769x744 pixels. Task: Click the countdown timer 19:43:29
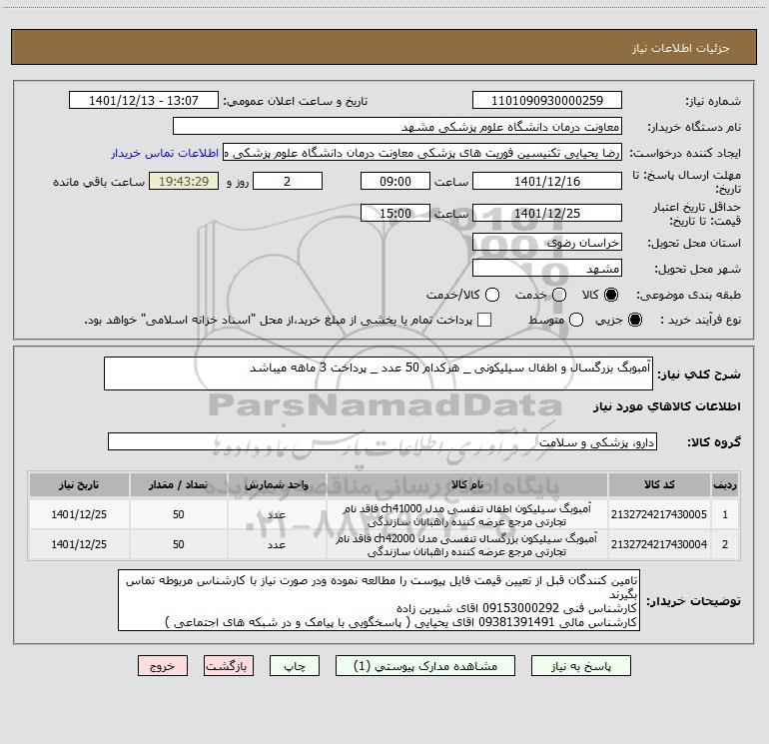[x=184, y=181]
